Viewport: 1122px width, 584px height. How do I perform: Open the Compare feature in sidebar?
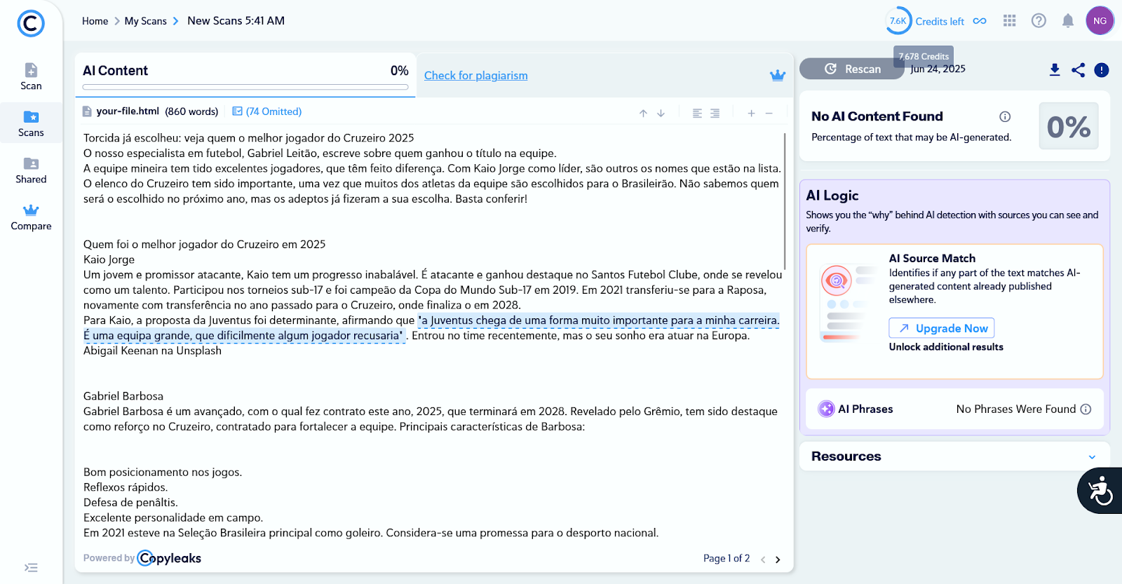[31, 217]
